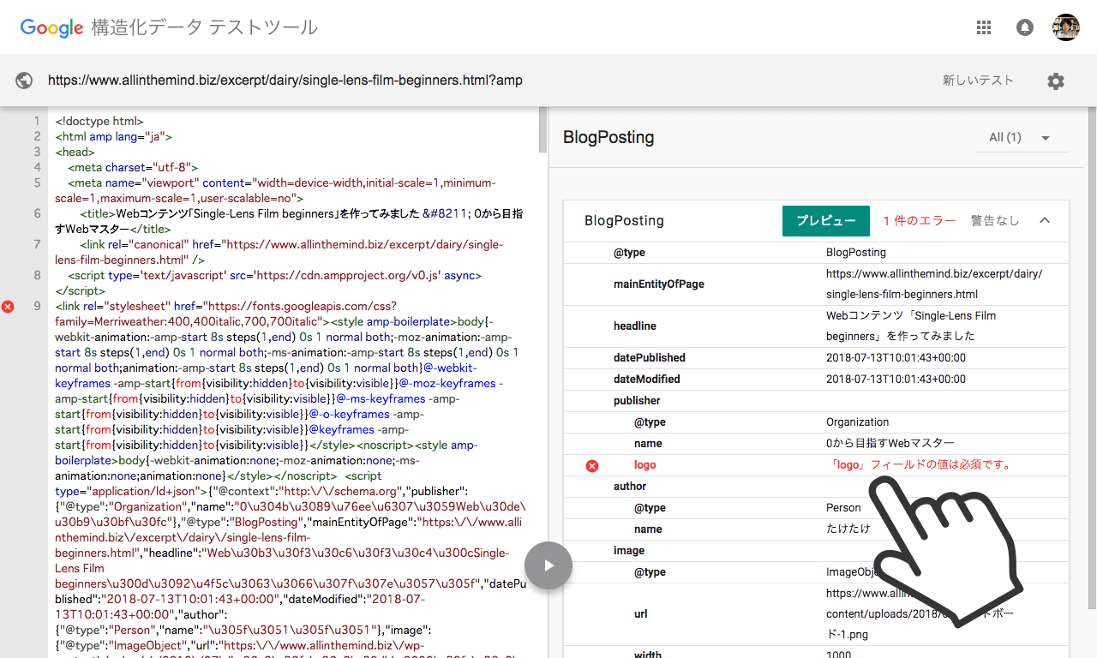Click line number 6 in code gutter
The image size is (1097, 658).
click(37, 213)
